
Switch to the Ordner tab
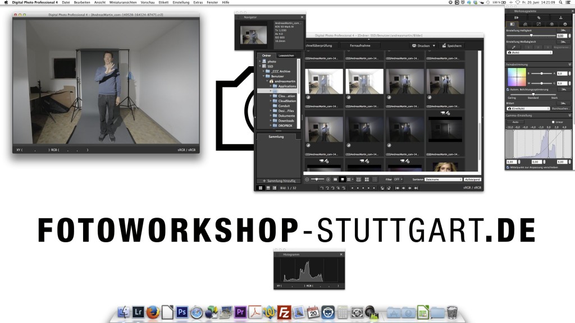point(267,56)
